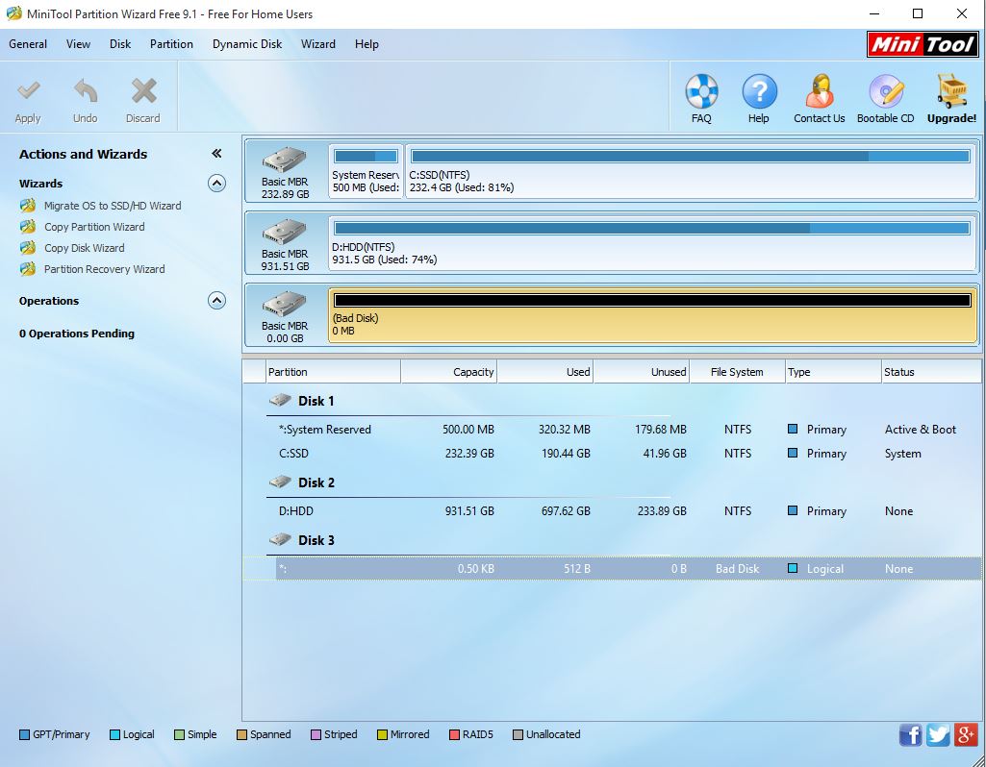
Task: Click the Undo arrow icon
Action: coord(85,91)
